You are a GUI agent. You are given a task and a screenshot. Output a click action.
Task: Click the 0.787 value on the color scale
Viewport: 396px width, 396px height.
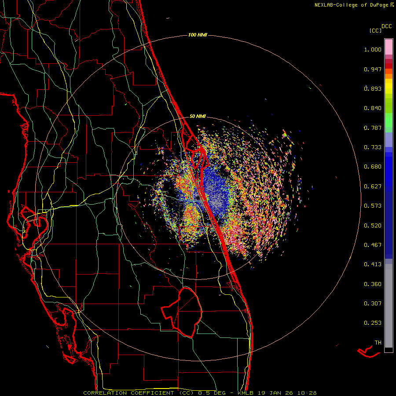coord(373,128)
